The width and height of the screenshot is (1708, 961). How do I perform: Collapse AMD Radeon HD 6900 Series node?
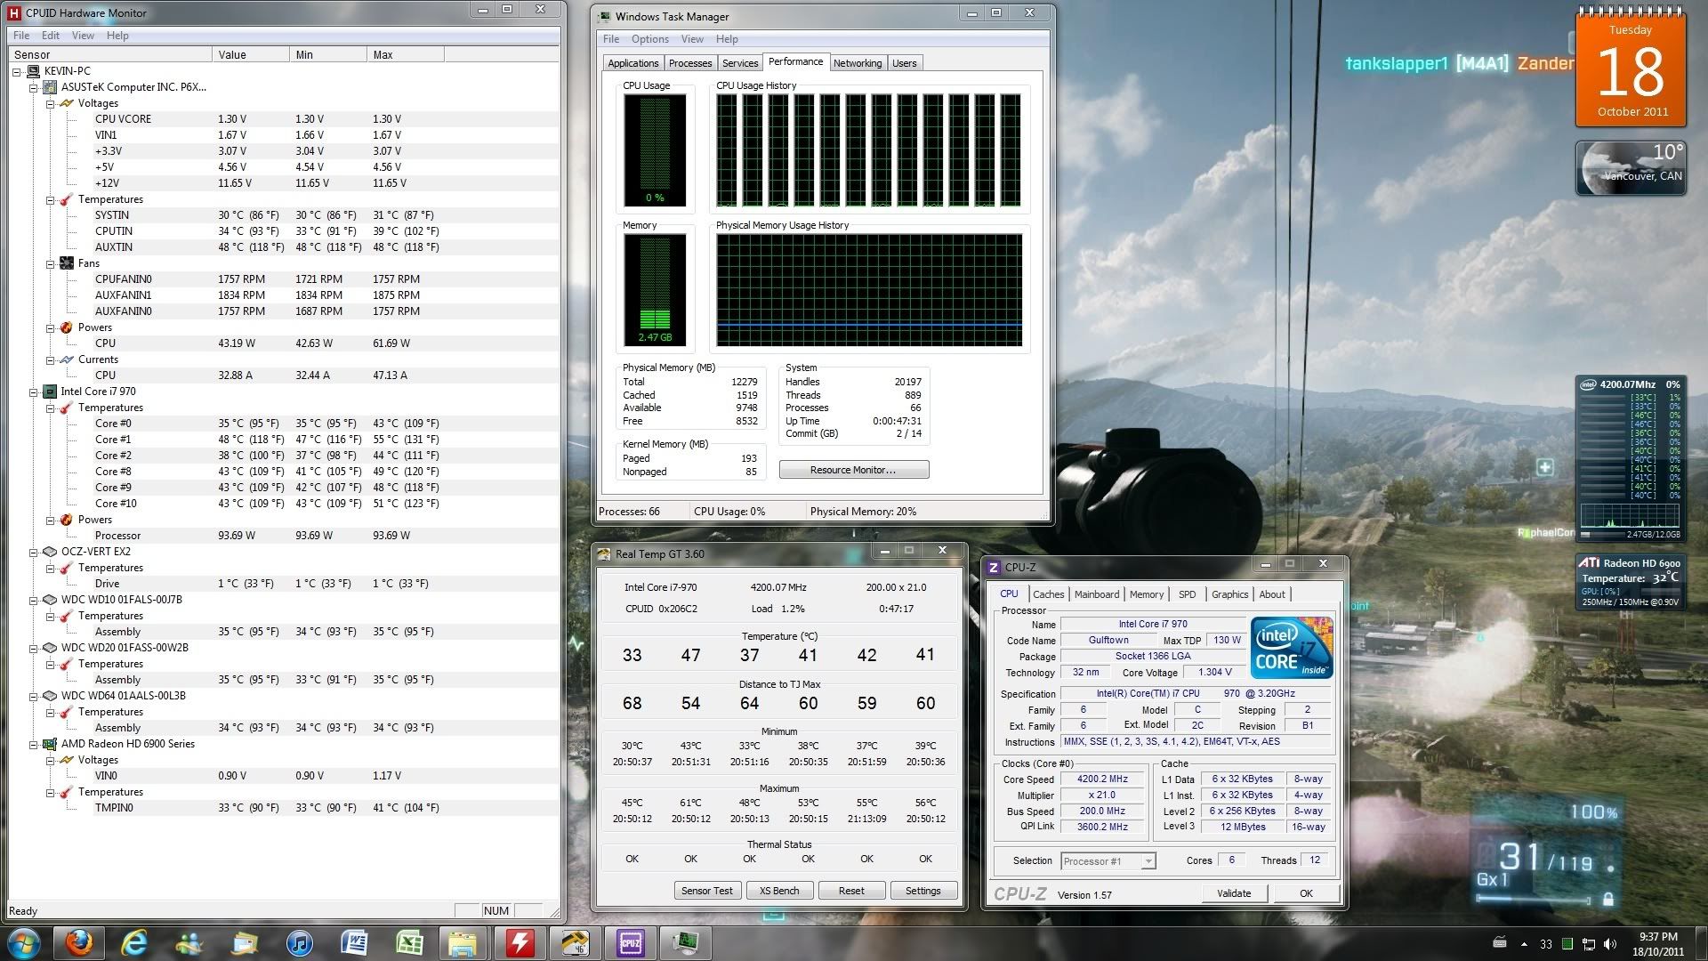click(x=34, y=744)
